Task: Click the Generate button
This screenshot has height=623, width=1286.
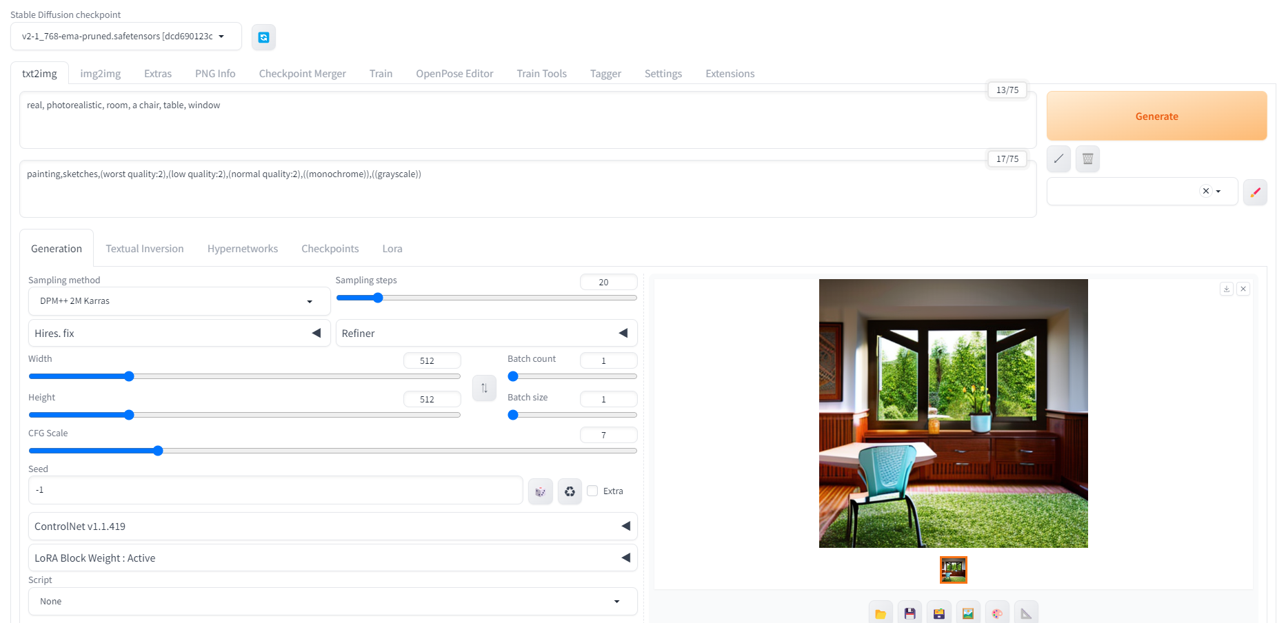Action: point(1156,116)
